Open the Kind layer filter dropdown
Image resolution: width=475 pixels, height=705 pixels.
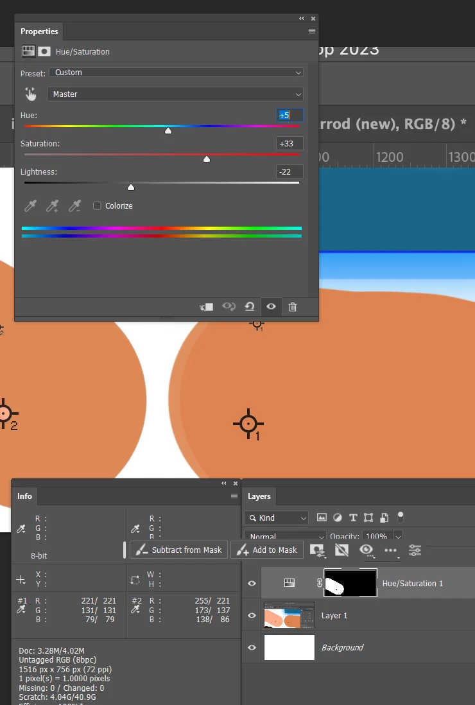tap(277, 518)
